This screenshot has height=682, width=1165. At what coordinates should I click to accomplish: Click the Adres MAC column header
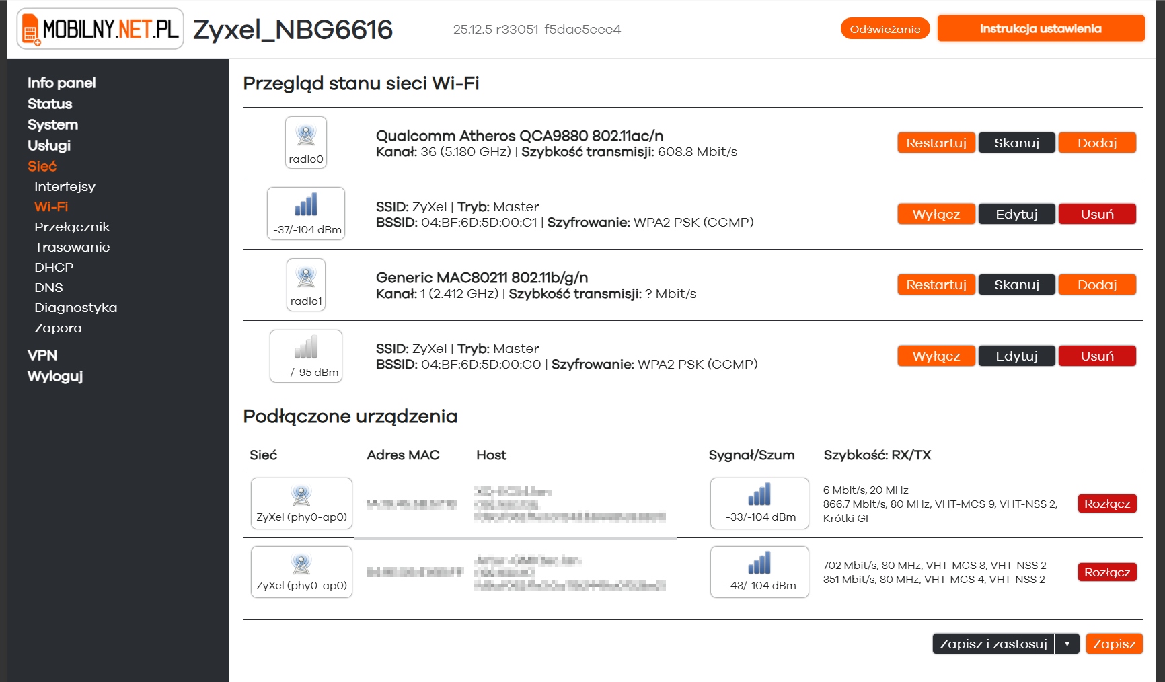403,455
